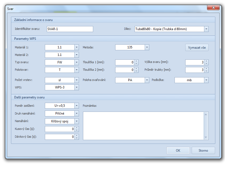Increase Tloušťka 1 with up arrow

tap(136, 61)
